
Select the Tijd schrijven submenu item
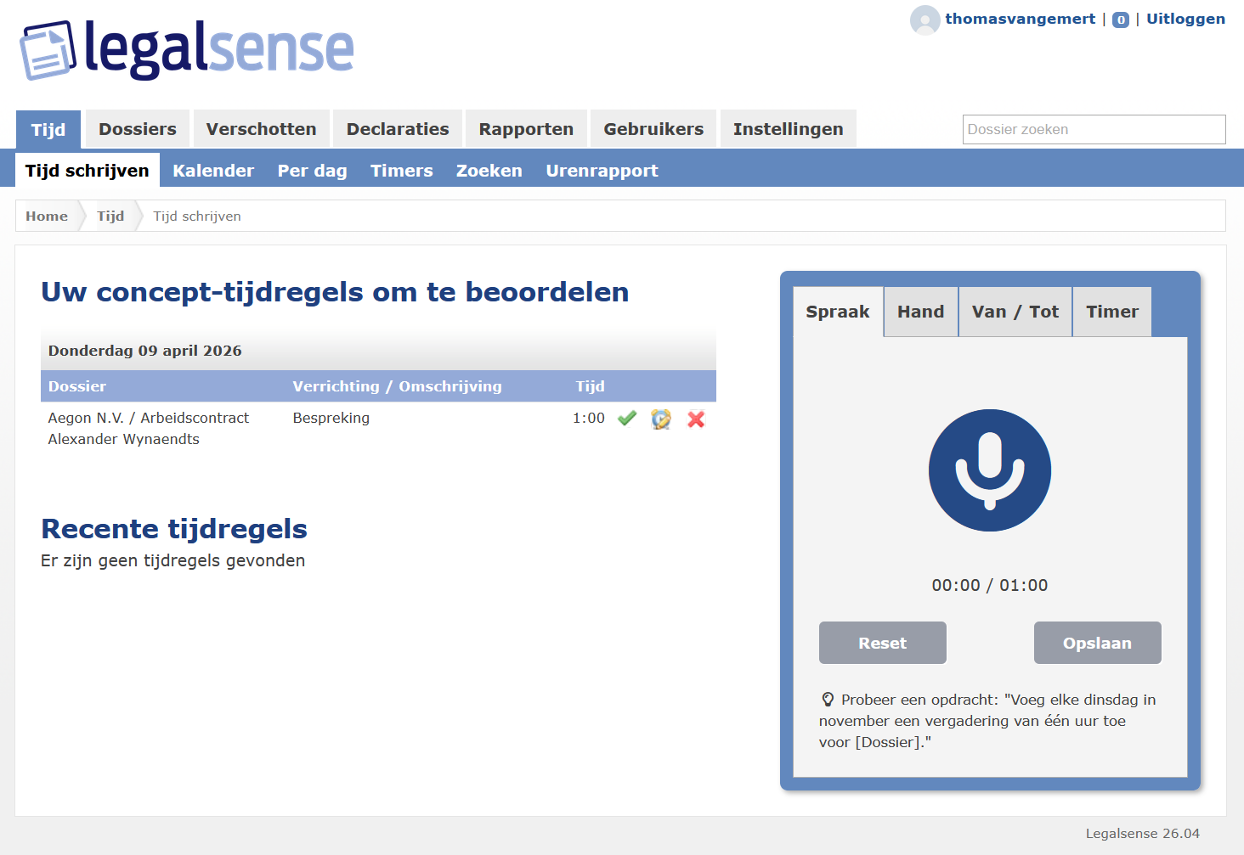coord(88,171)
